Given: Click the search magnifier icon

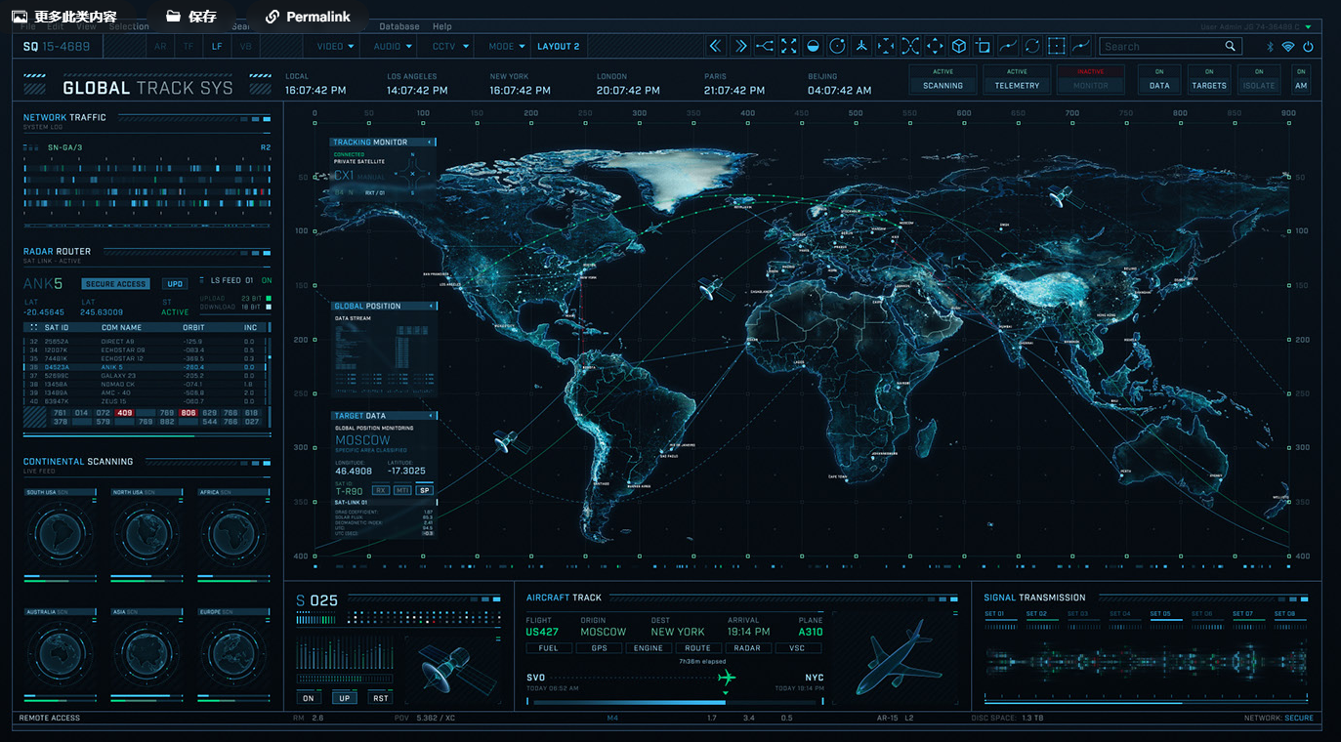Looking at the screenshot, I should [1231, 46].
